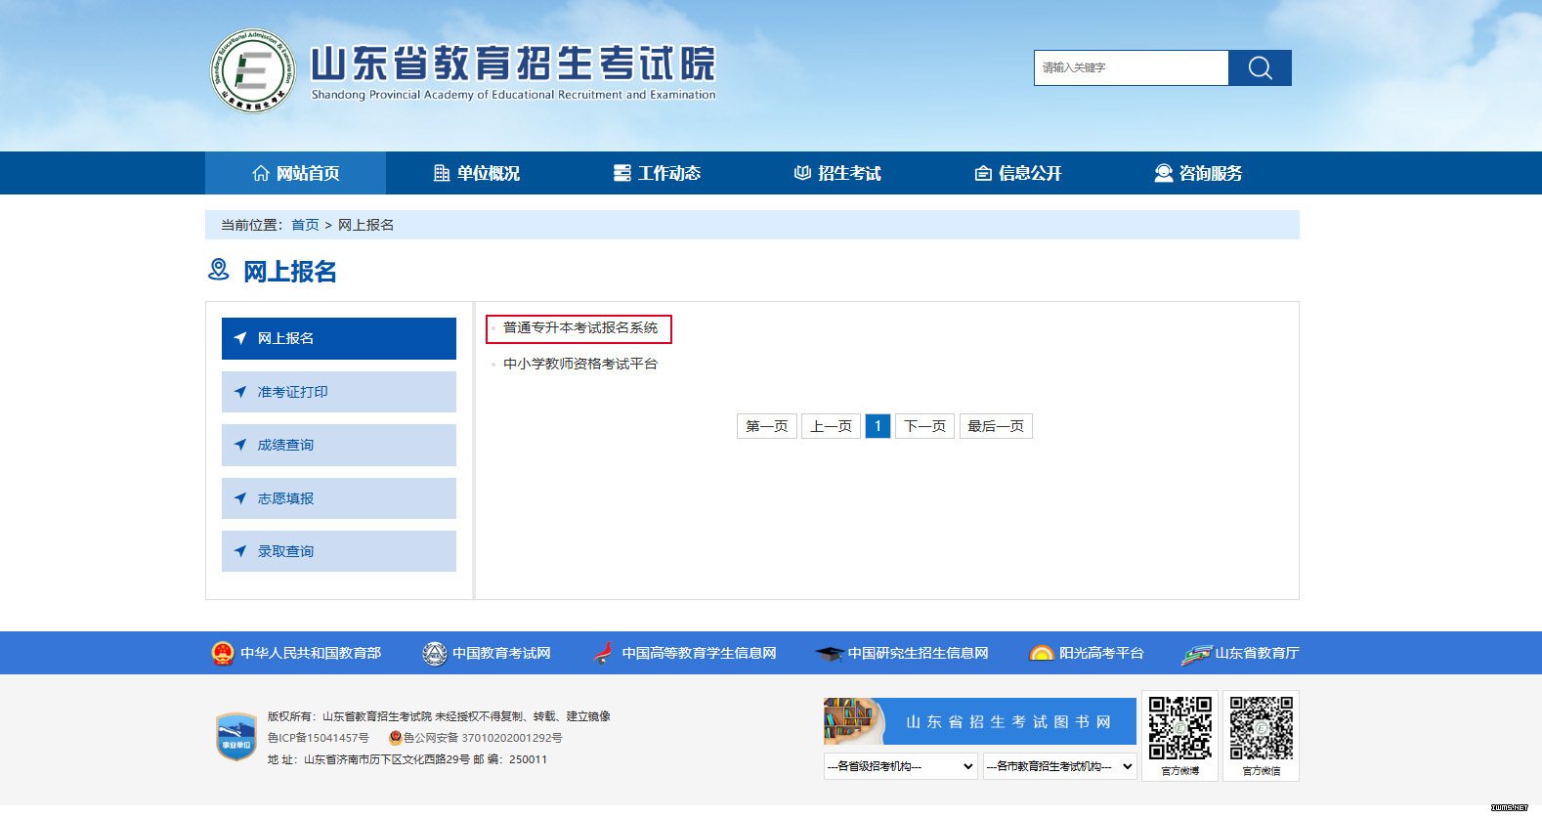
Task: Click the keyword search input field
Action: point(1131,67)
